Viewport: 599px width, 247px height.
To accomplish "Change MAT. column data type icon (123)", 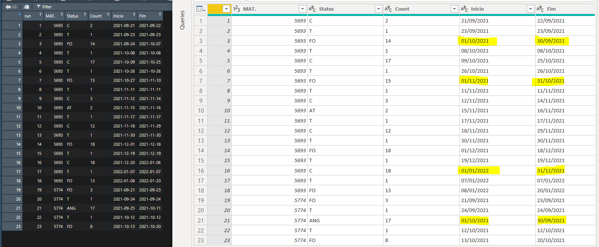I will [x=237, y=9].
